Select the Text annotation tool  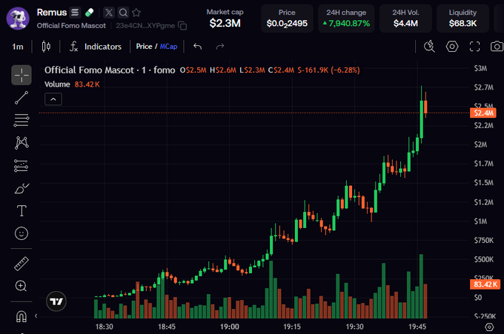pyautogui.click(x=21, y=211)
